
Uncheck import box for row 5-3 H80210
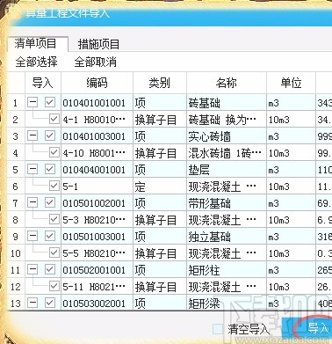54,219
